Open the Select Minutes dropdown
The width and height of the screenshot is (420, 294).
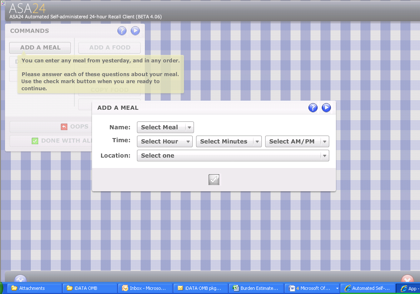[229, 141]
